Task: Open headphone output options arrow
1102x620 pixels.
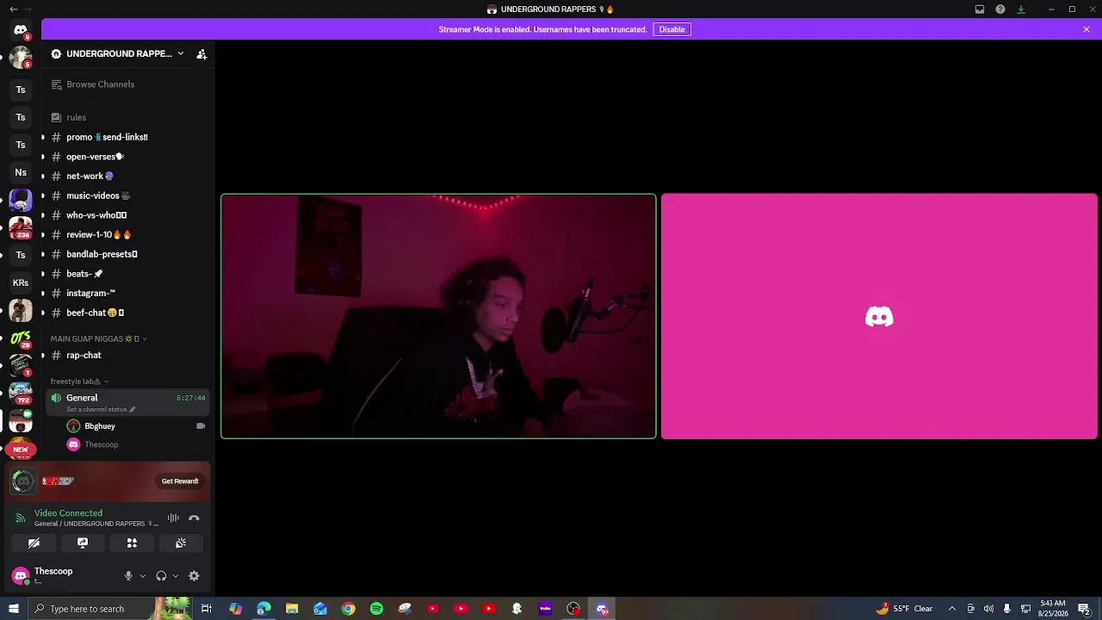Action: coord(176,576)
